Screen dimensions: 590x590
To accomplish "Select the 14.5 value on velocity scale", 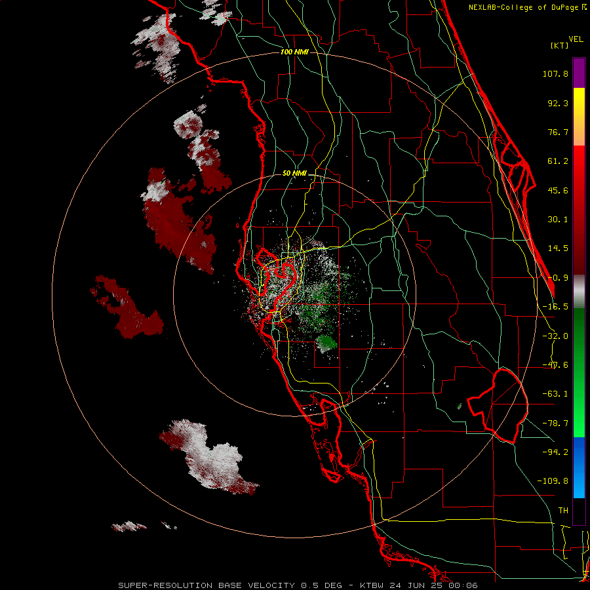I will (558, 248).
